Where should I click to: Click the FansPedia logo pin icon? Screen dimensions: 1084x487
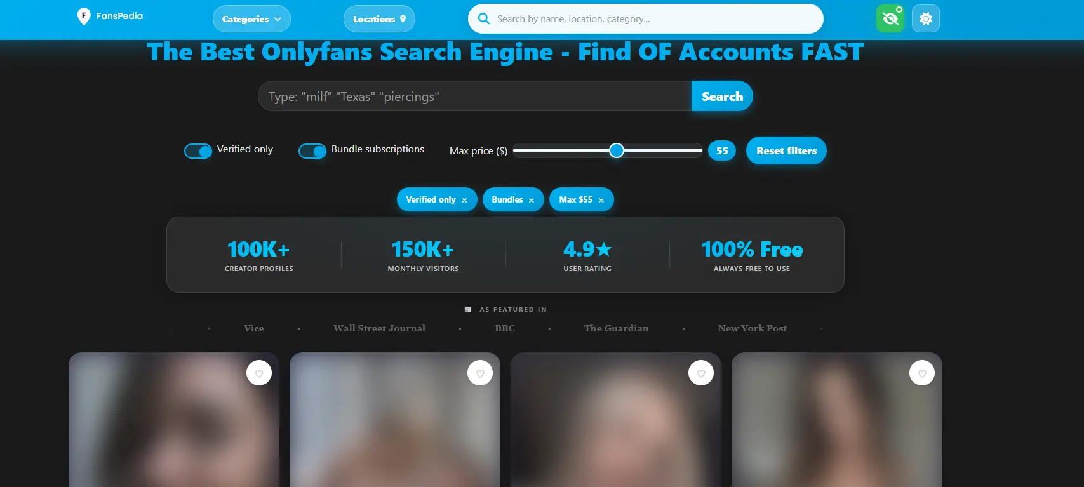tap(83, 17)
